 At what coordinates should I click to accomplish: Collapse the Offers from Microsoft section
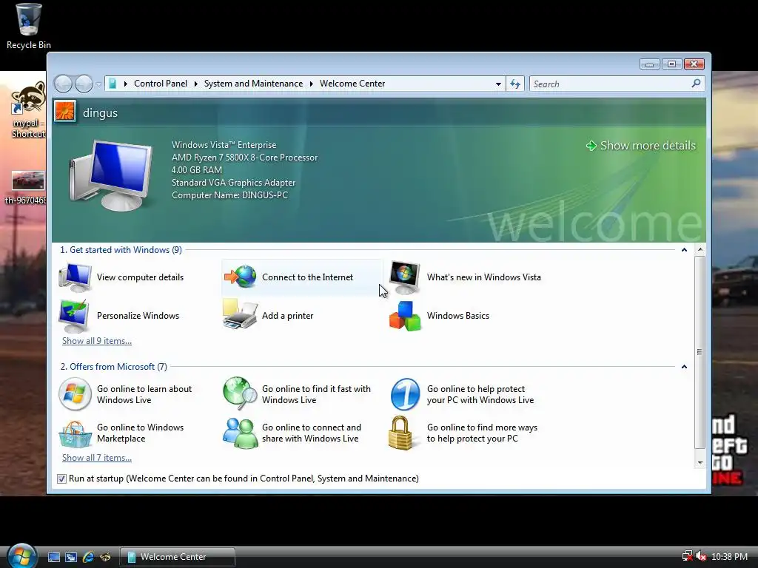[x=684, y=367]
